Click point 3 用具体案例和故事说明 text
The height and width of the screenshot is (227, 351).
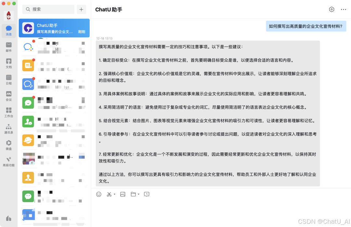click(x=203, y=94)
